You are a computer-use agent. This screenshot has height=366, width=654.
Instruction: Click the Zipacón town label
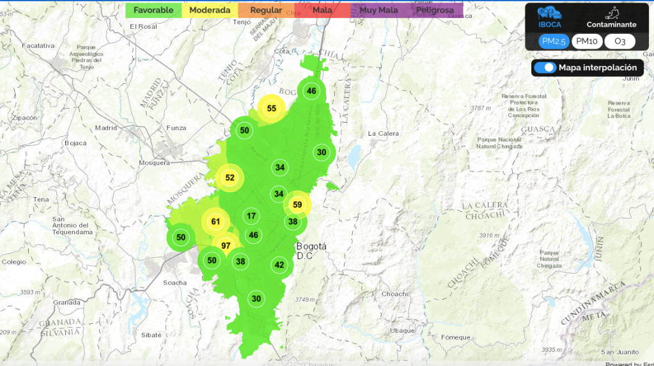click(24, 118)
